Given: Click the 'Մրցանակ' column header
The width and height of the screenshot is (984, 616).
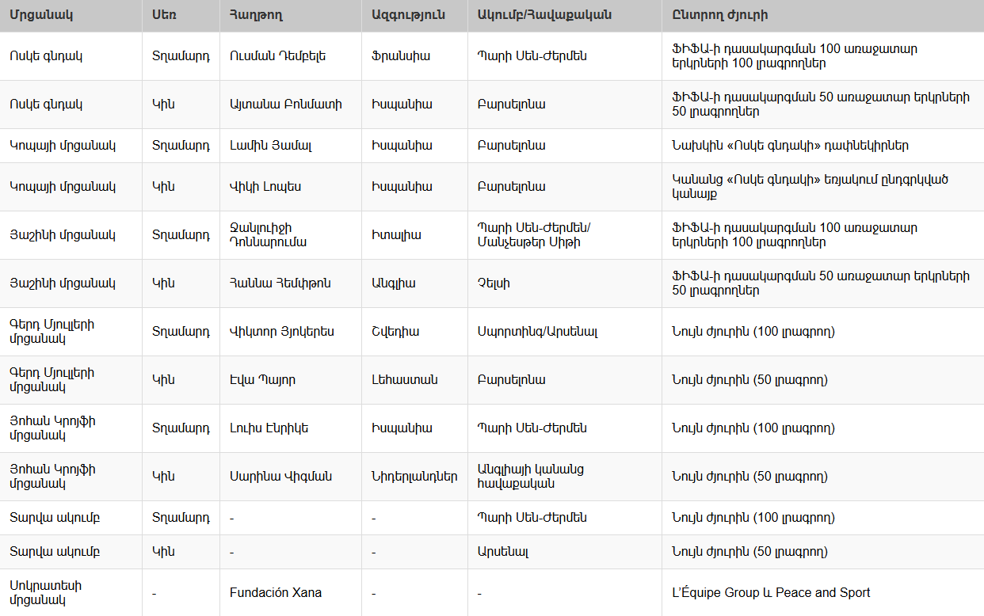Looking at the screenshot, I should (x=36, y=15).
